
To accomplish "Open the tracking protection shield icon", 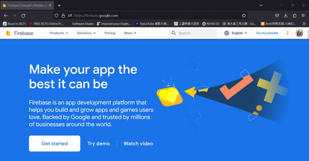I will pos(56,16).
